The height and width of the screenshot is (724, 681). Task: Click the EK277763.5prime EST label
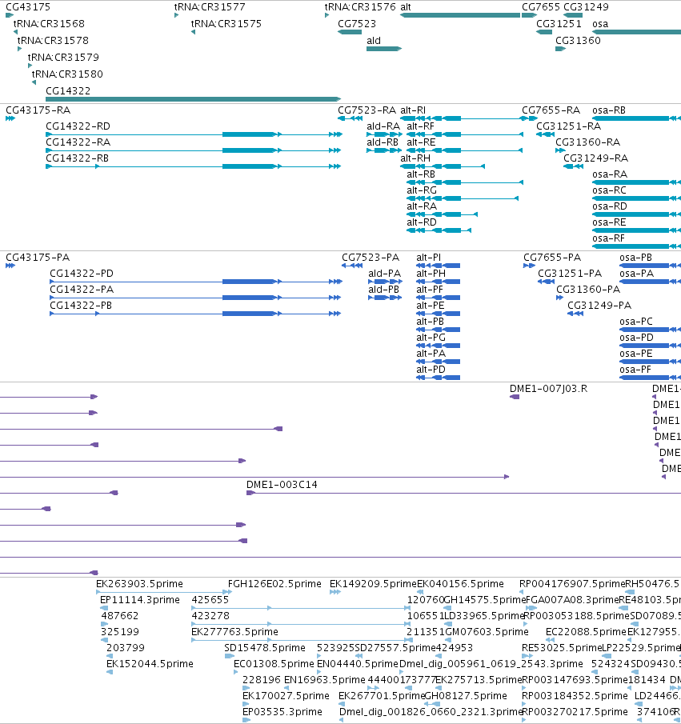234,632
